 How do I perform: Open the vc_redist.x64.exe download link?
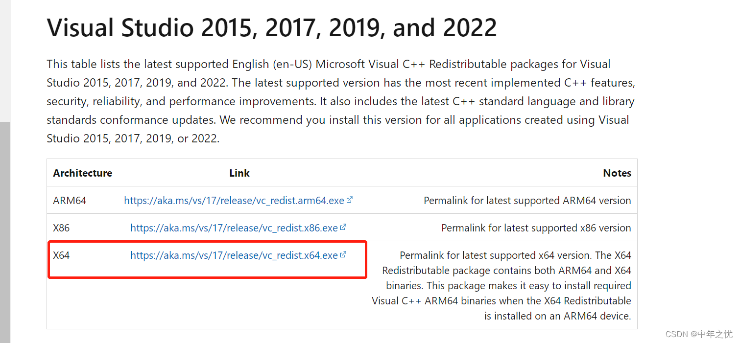pyautogui.click(x=234, y=255)
